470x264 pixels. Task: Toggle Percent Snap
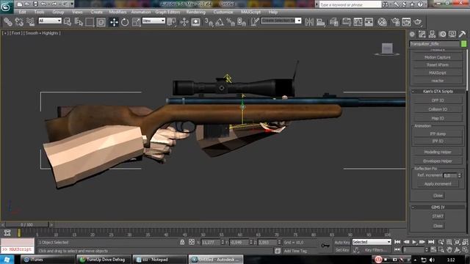click(x=231, y=22)
